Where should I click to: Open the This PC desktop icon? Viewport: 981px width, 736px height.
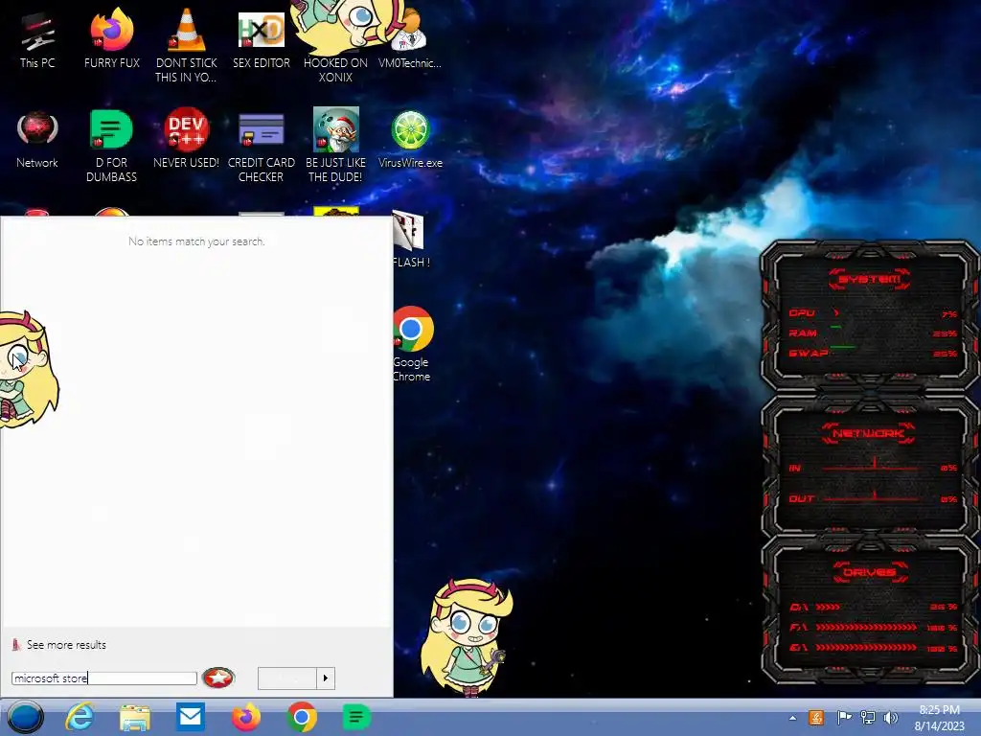[37, 38]
